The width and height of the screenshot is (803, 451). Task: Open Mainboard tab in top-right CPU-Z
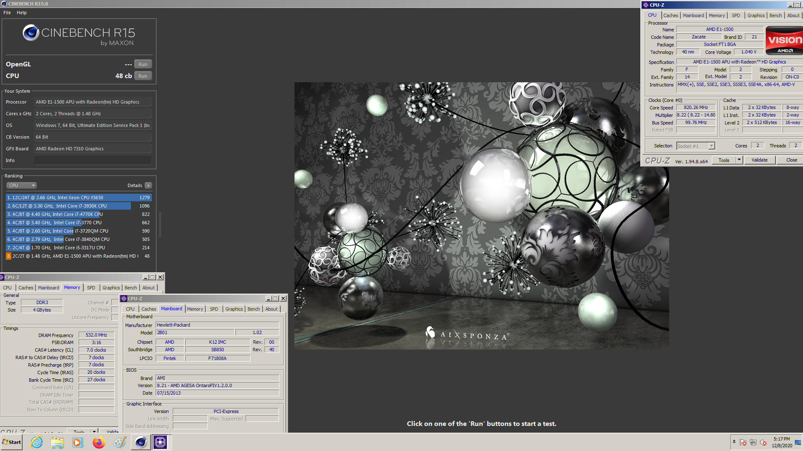(693, 15)
